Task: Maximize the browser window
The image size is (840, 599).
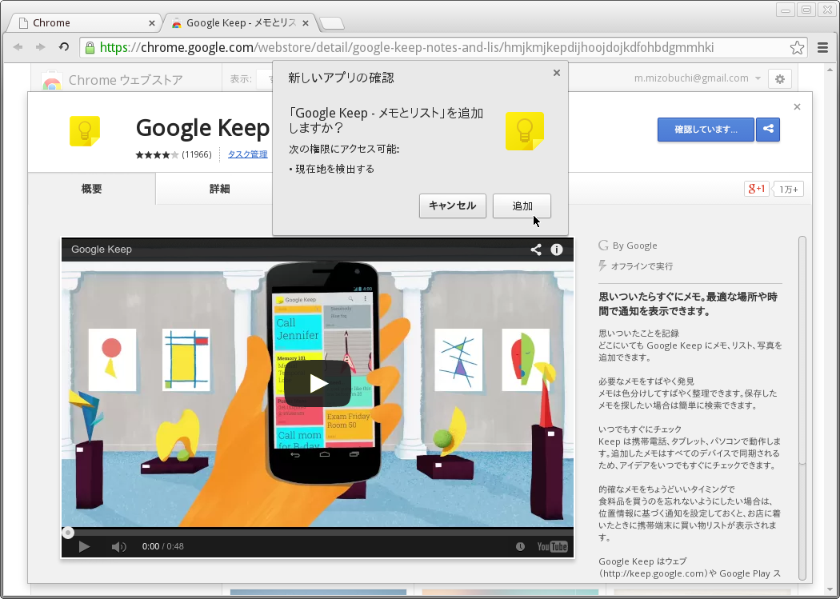Action: [806, 10]
